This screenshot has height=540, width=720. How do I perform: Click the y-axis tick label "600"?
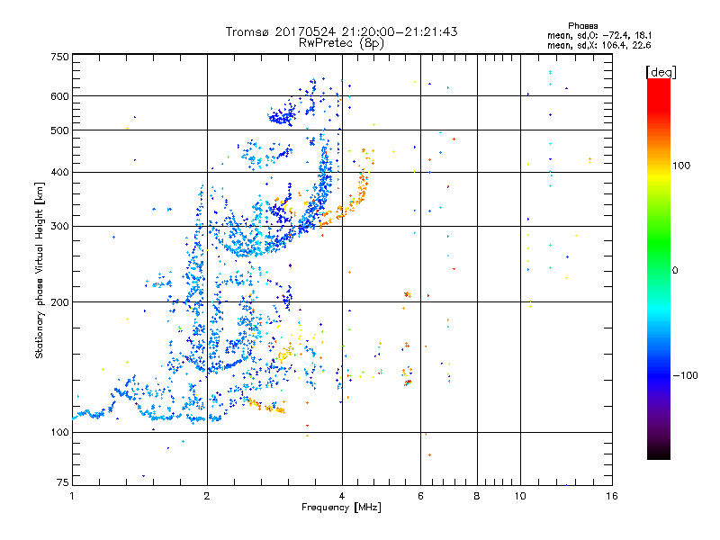(x=60, y=96)
